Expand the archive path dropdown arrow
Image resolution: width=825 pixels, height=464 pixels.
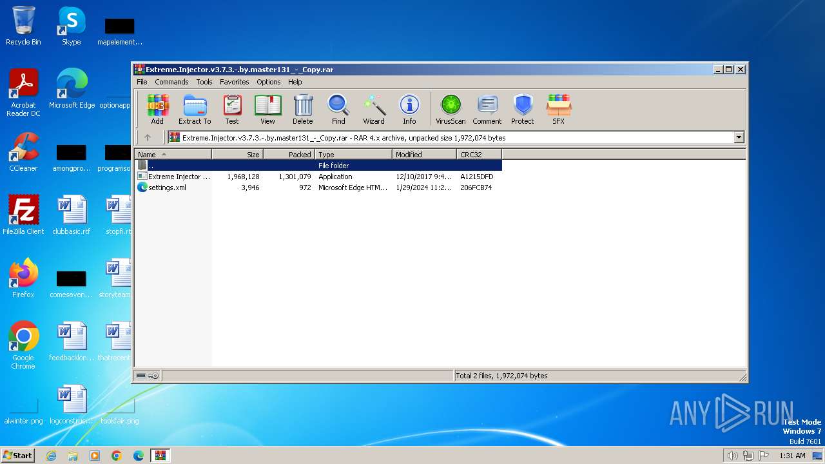click(x=739, y=137)
